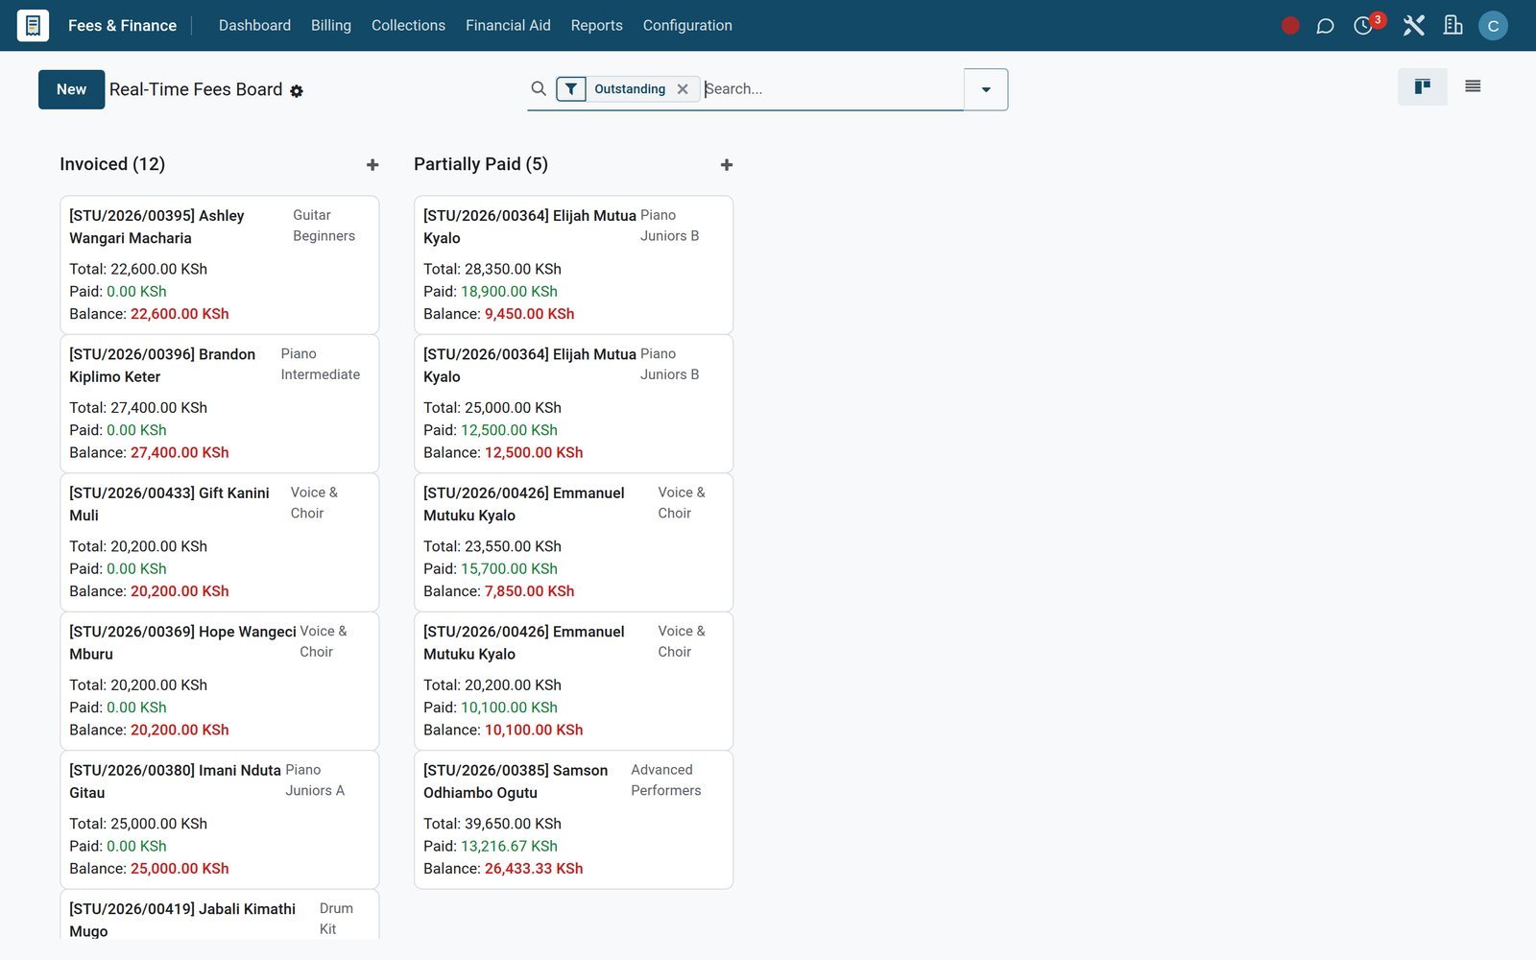
Task: Open the Collections menu
Action: (408, 26)
